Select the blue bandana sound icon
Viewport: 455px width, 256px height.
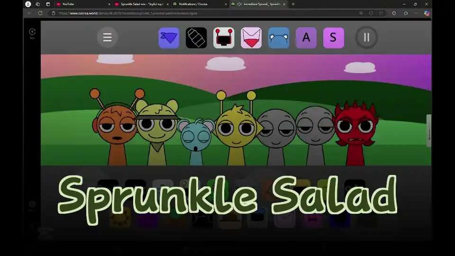click(x=169, y=38)
